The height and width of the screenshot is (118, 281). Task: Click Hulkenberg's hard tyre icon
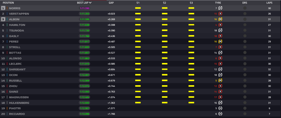pos(220,103)
